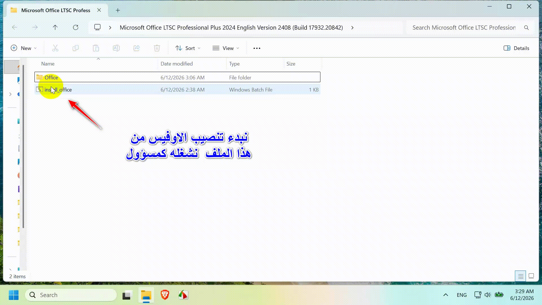Click the Search Microsoft Office LTSC field
Screen dimensions: 542x305
coord(464,28)
